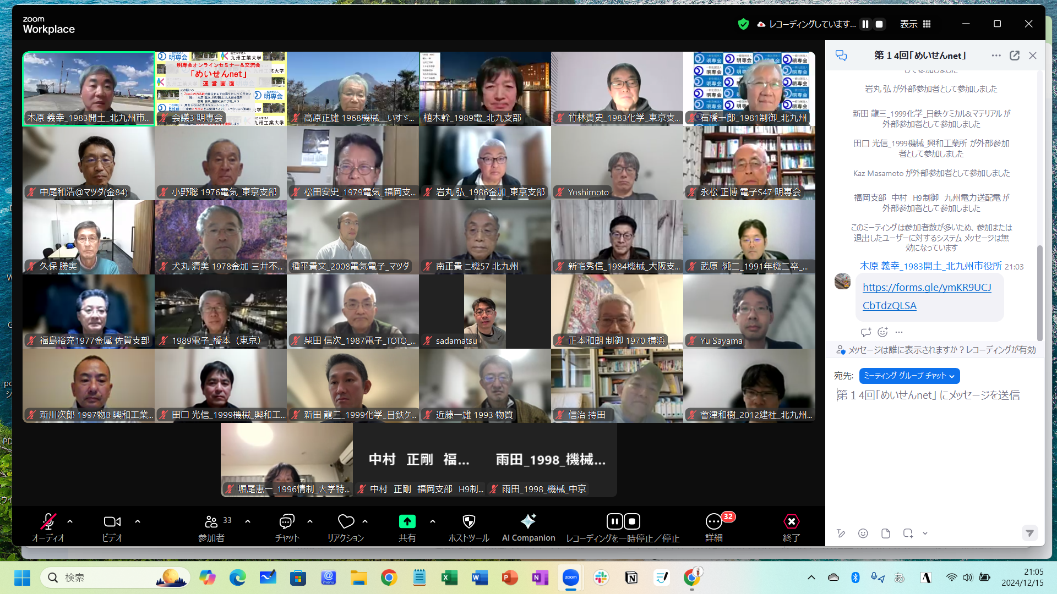Stop recording from the top bar indicator
The height and width of the screenshot is (594, 1057).
click(x=879, y=24)
